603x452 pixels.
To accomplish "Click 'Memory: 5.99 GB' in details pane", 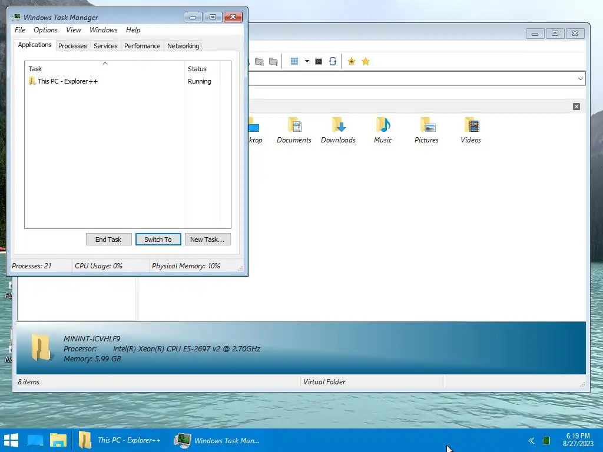I will point(92,358).
